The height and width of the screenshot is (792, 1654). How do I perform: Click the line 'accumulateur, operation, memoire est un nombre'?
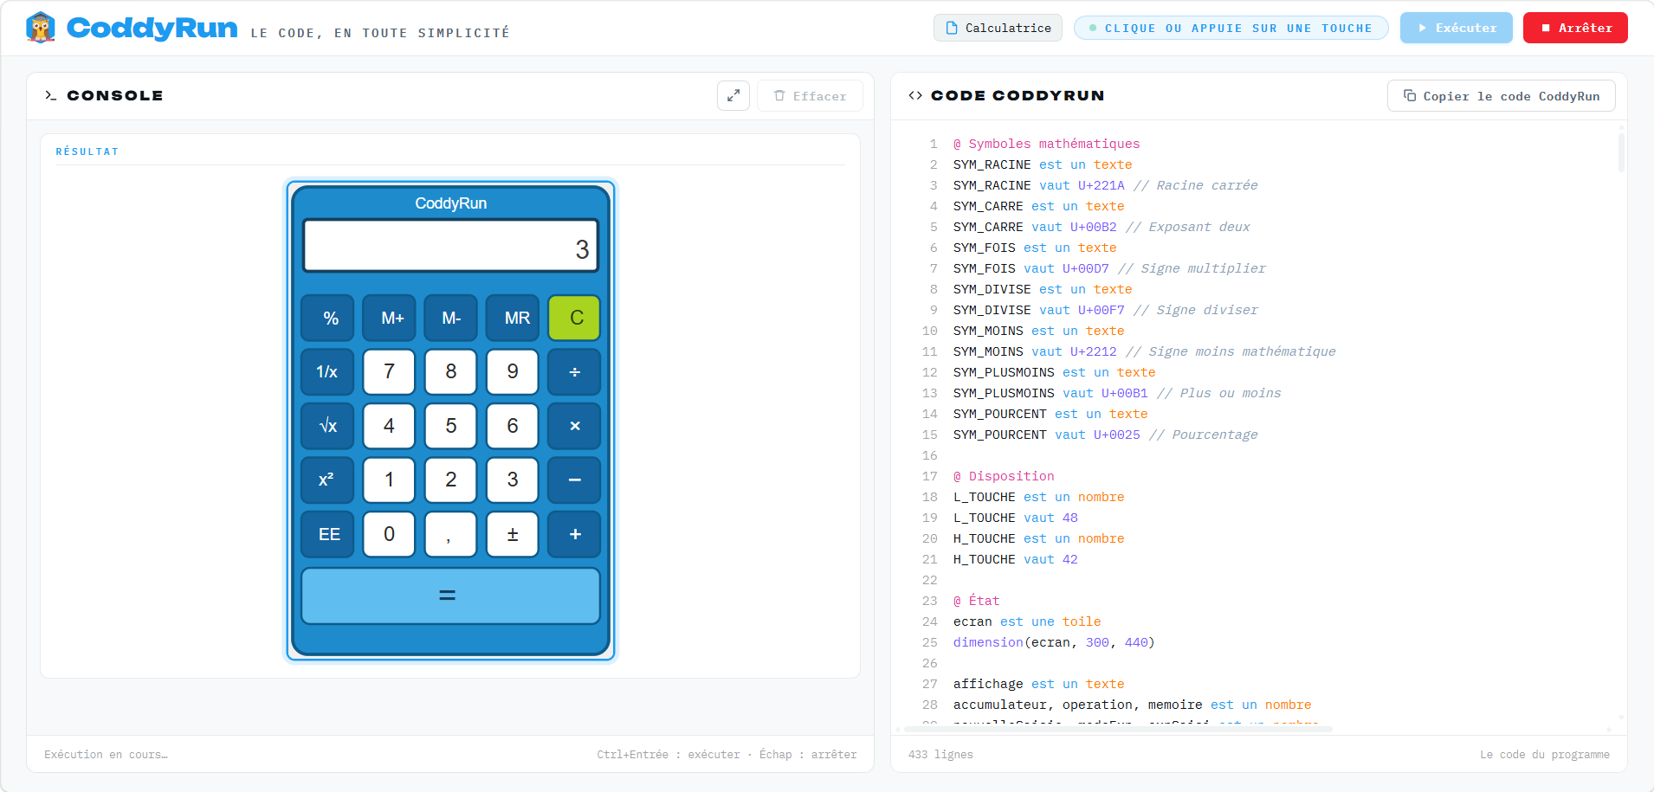pyautogui.click(x=1132, y=705)
